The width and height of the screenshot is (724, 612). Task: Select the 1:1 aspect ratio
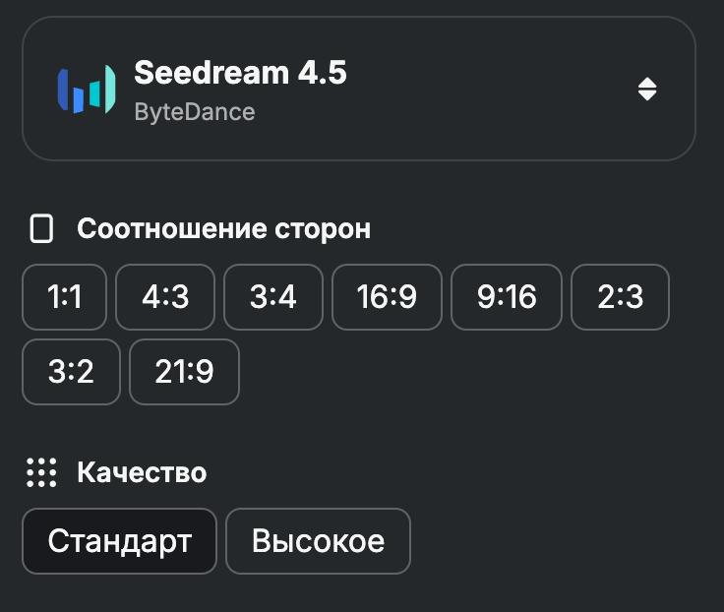(65, 296)
